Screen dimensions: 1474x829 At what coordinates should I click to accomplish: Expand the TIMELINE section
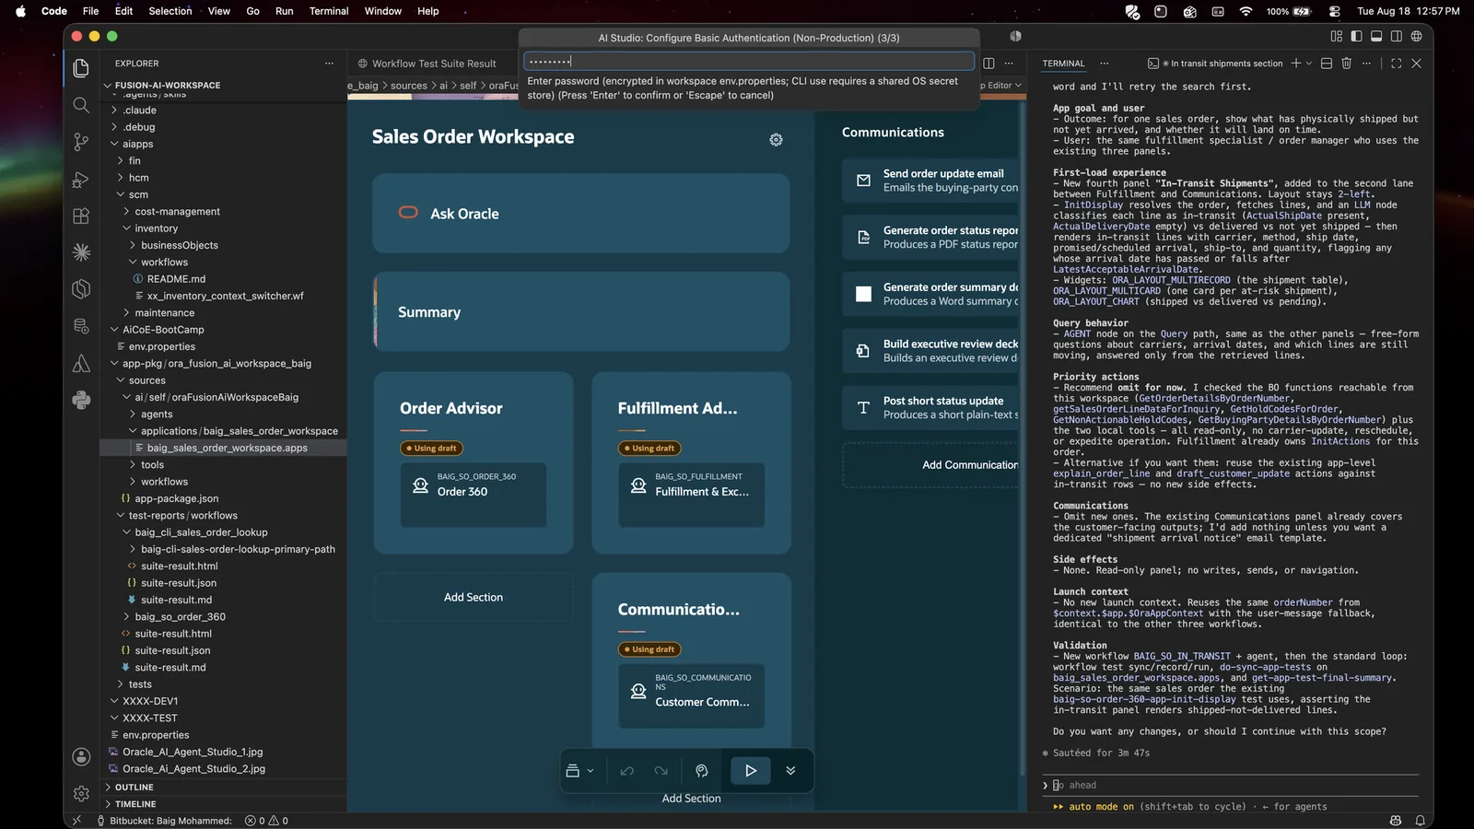coord(135,804)
